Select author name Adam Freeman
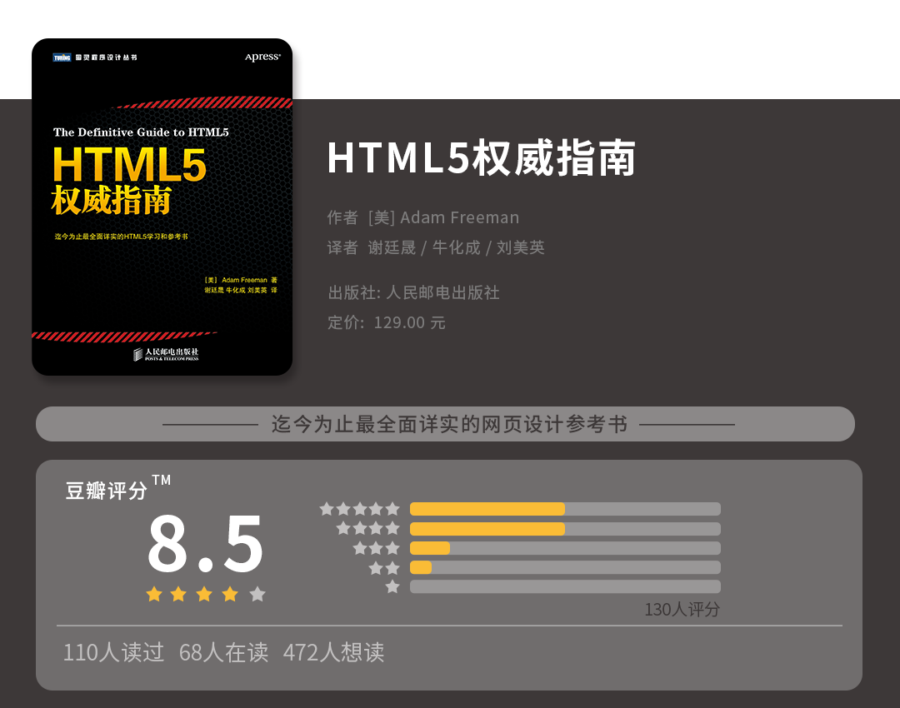Viewport: 900px width, 708px height. (459, 217)
